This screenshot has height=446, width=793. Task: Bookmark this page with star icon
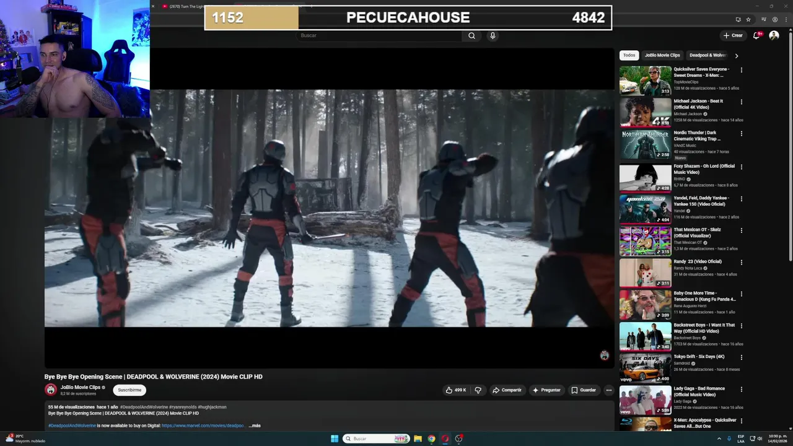[x=748, y=19]
